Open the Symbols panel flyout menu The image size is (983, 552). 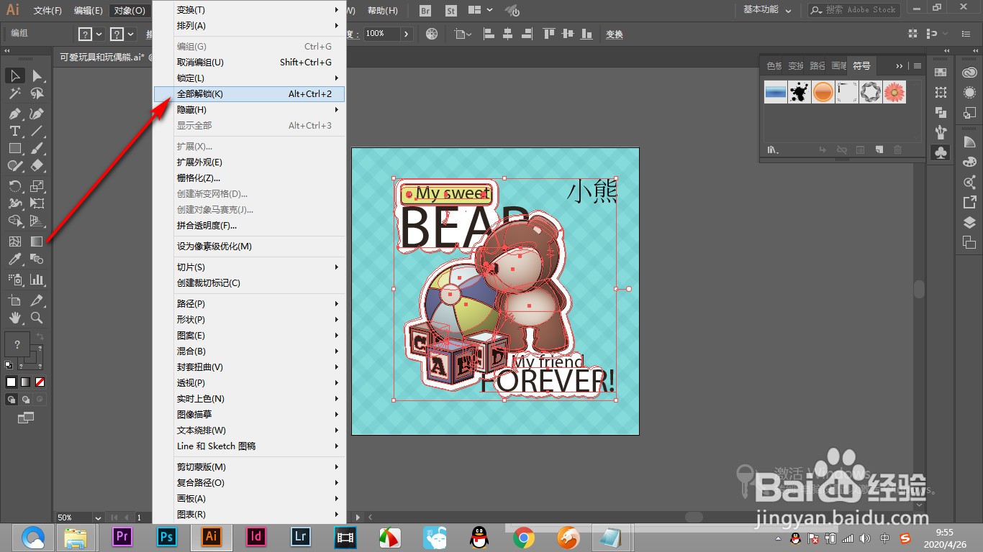point(916,65)
